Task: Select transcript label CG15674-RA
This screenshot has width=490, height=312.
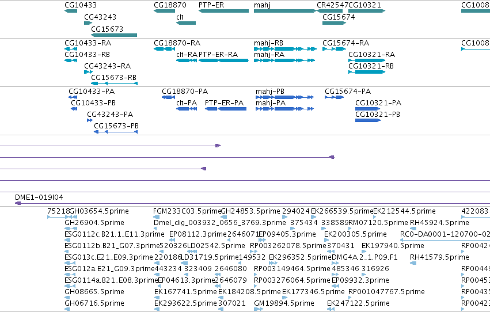Action: pos(345,43)
